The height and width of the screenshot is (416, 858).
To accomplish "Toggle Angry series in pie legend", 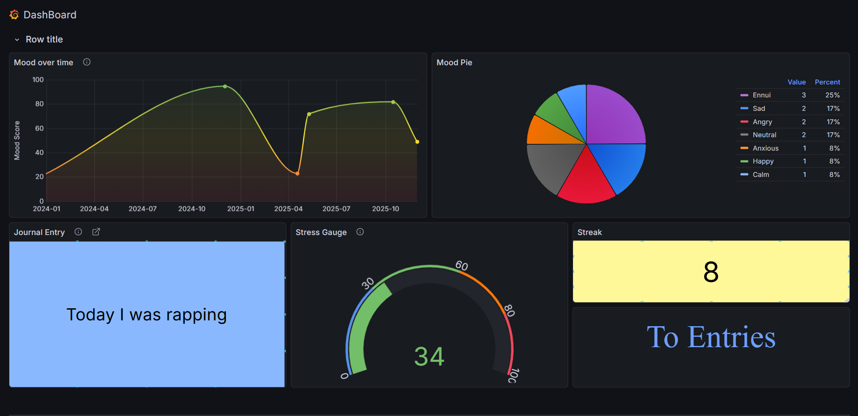I will (762, 122).
